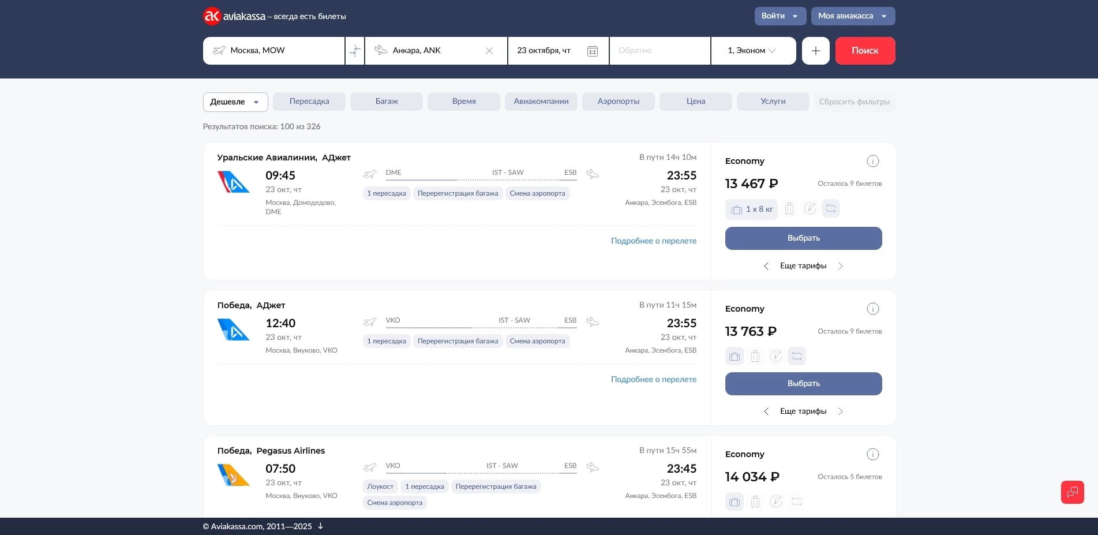Open the Авиакомпании filter
Screen dimensions: 1098x535
pos(541,102)
